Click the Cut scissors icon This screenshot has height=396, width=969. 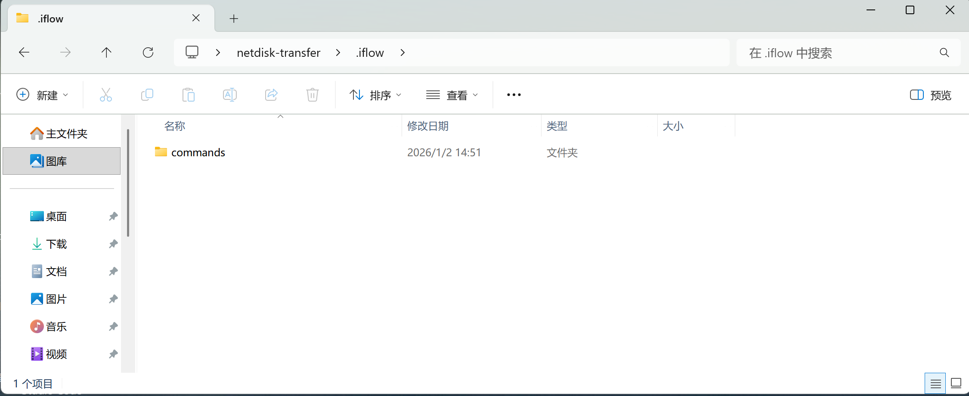coord(105,95)
